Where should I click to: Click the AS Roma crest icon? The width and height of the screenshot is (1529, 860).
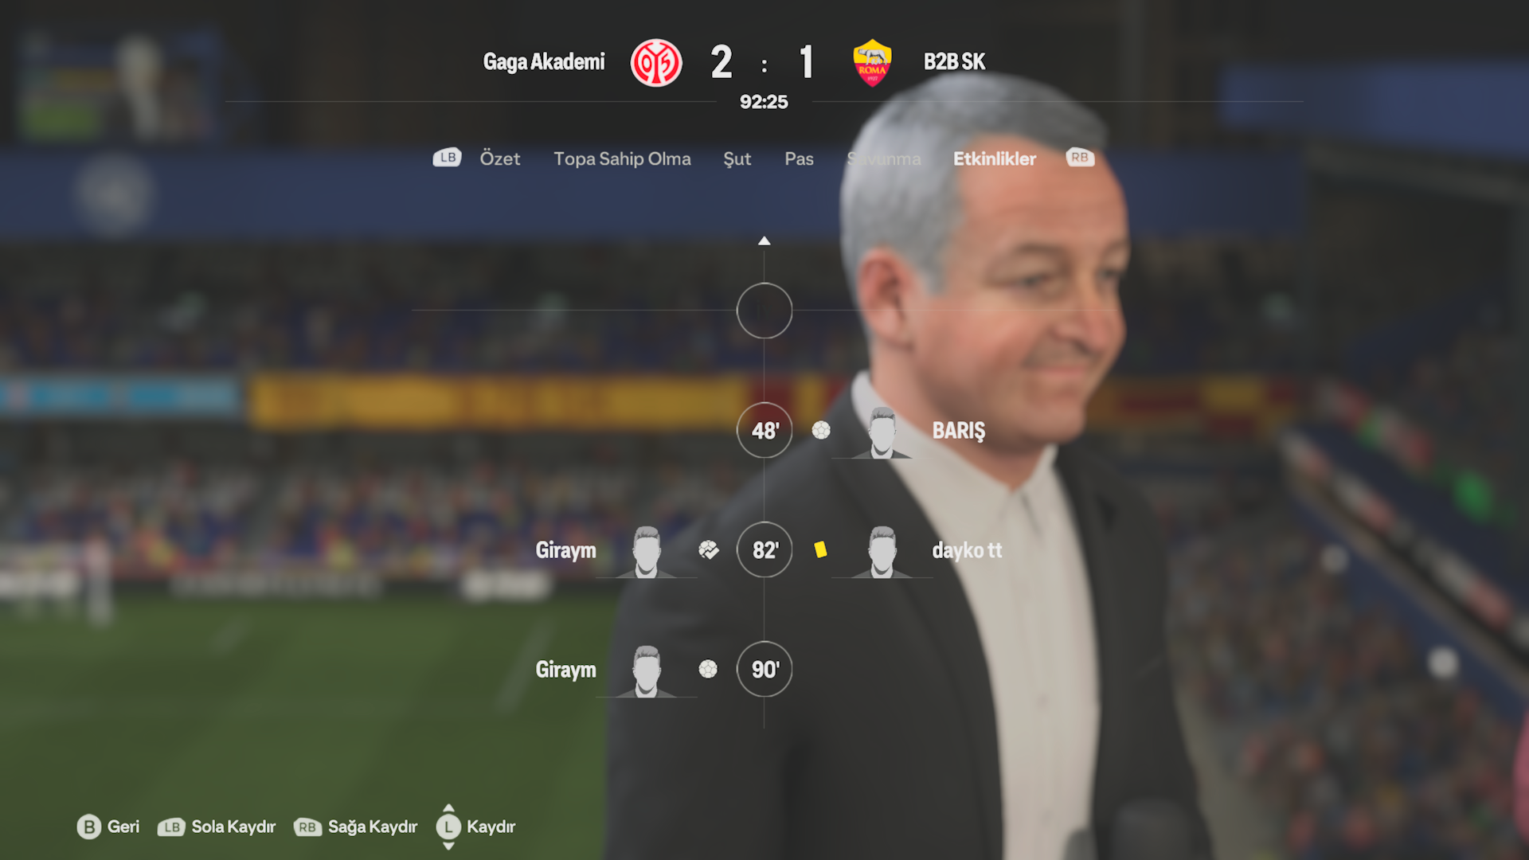click(872, 63)
